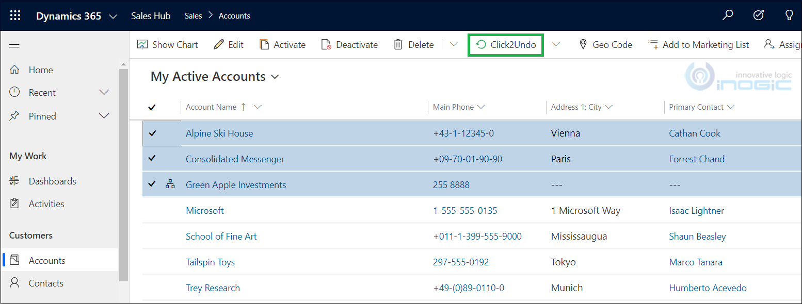This screenshot has width=802, height=304.
Task: Open the dropdown arrow next to Delete
Action: (x=454, y=45)
